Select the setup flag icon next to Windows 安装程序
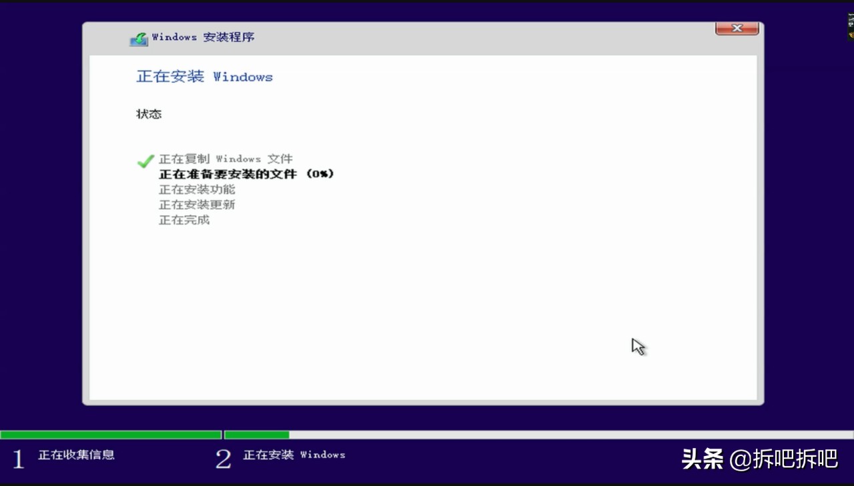Viewport: 854px width, 486px height. (138, 38)
